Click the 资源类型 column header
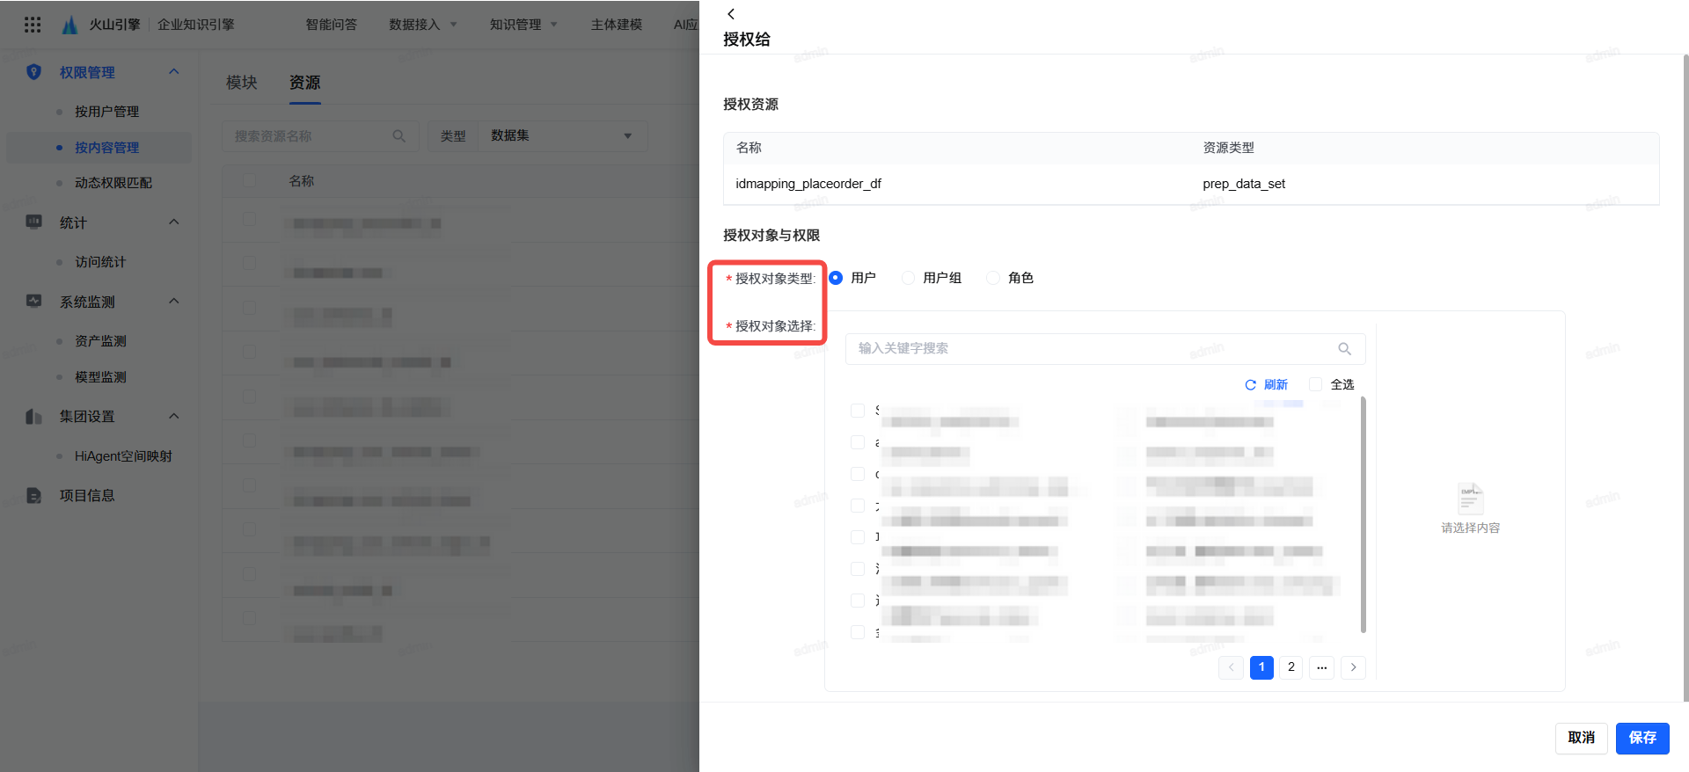1689x772 pixels. point(1228,148)
